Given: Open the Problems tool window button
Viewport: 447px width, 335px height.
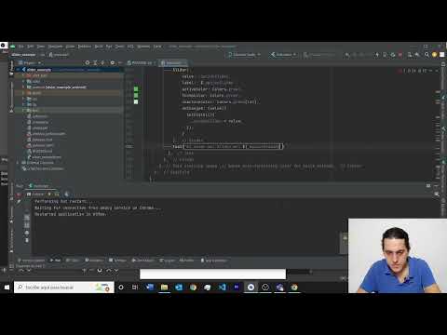Looking at the screenshot, I should (94, 261).
